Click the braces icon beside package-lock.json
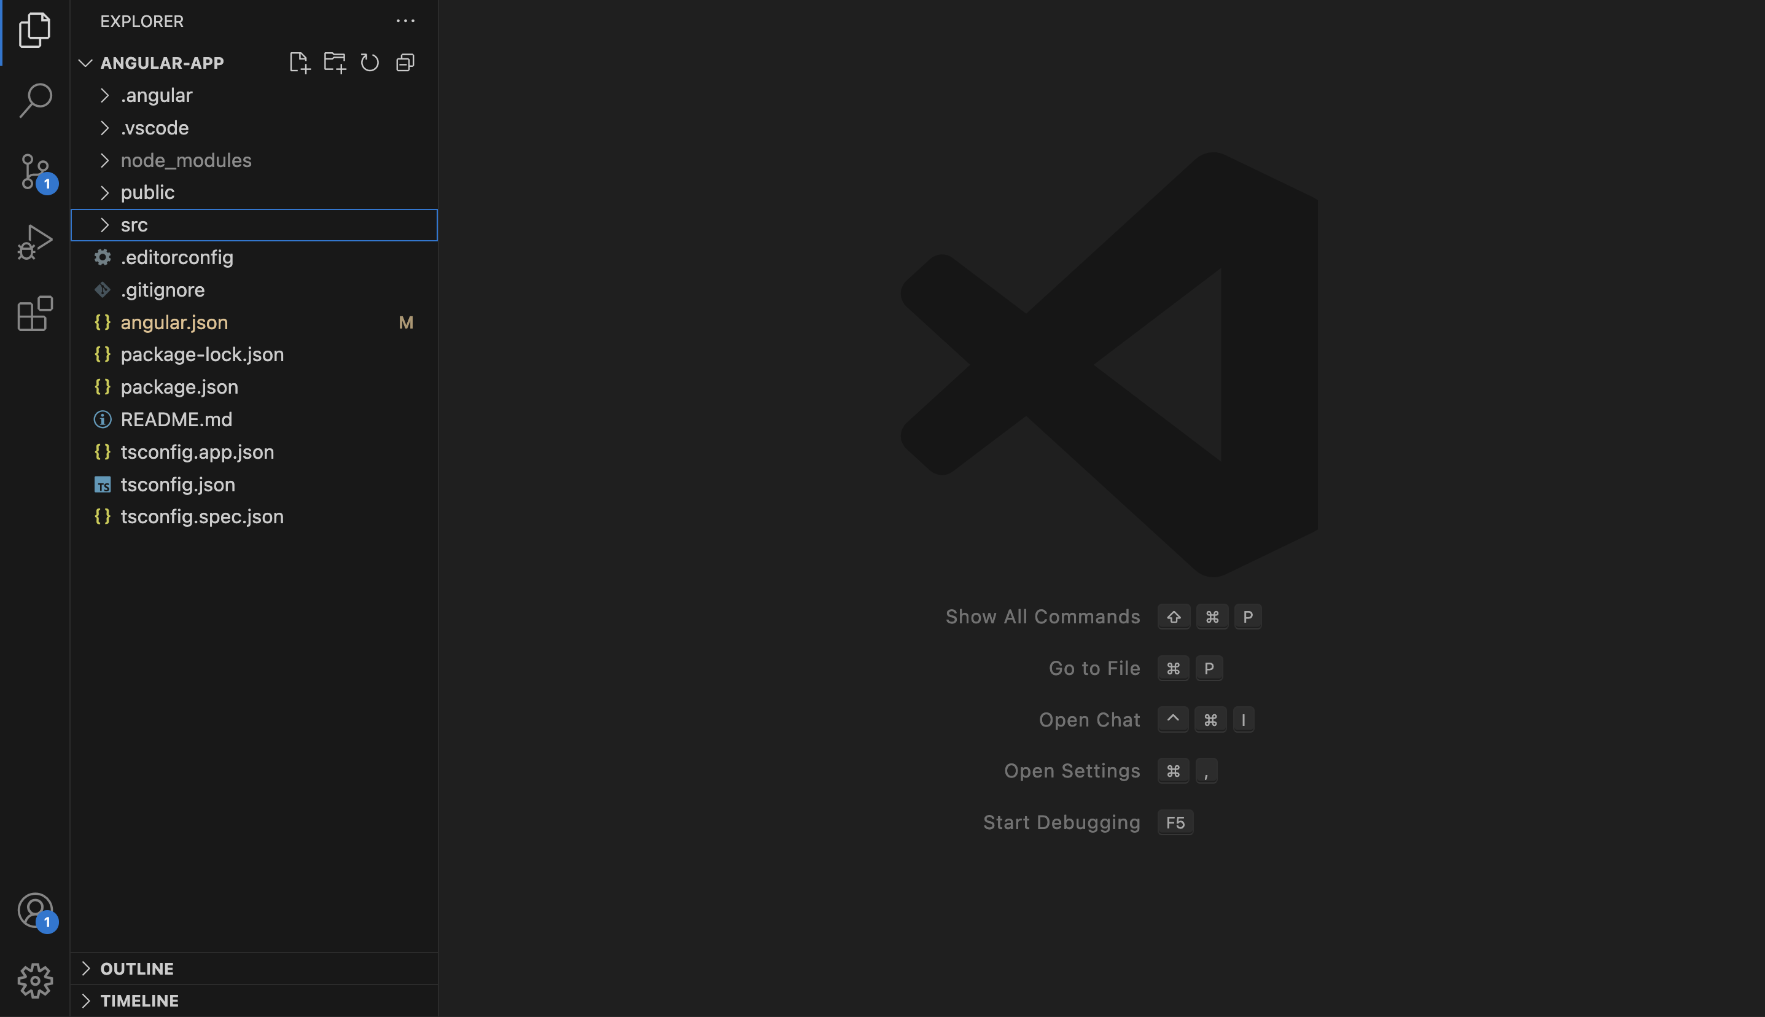The width and height of the screenshot is (1765, 1017). pyautogui.click(x=103, y=354)
